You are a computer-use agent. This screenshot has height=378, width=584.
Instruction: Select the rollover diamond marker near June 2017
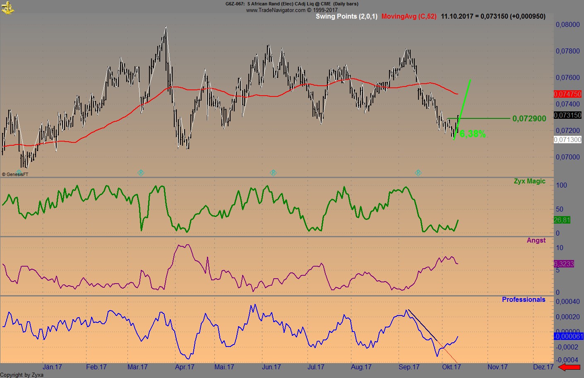tap(273, 173)
